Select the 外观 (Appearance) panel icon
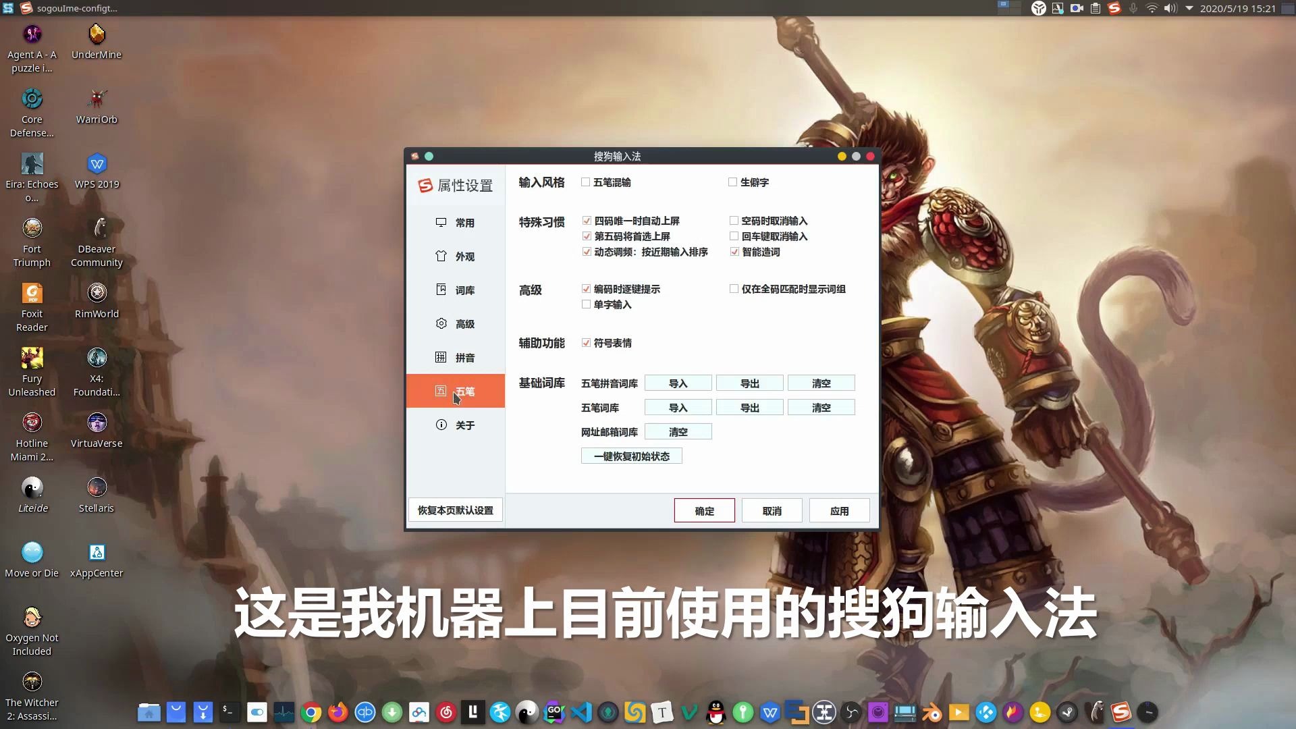 [441, 255]
